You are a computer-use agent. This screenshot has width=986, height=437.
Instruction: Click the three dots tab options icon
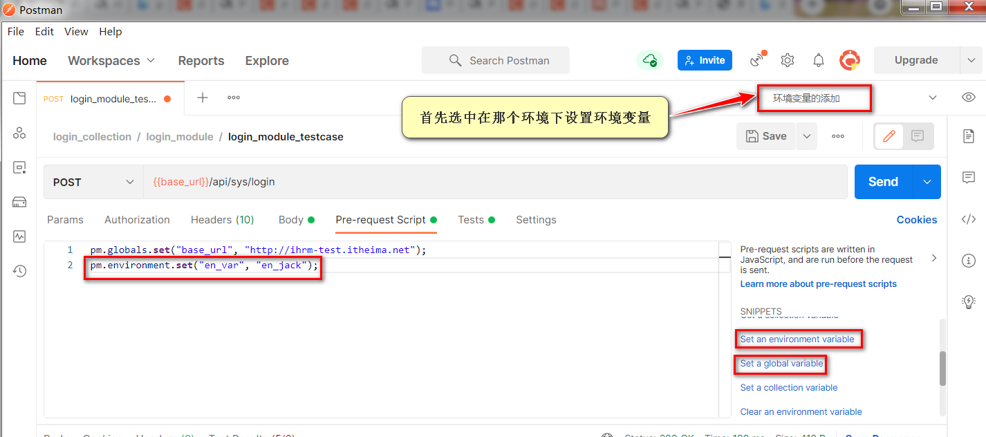coord(234,97)
